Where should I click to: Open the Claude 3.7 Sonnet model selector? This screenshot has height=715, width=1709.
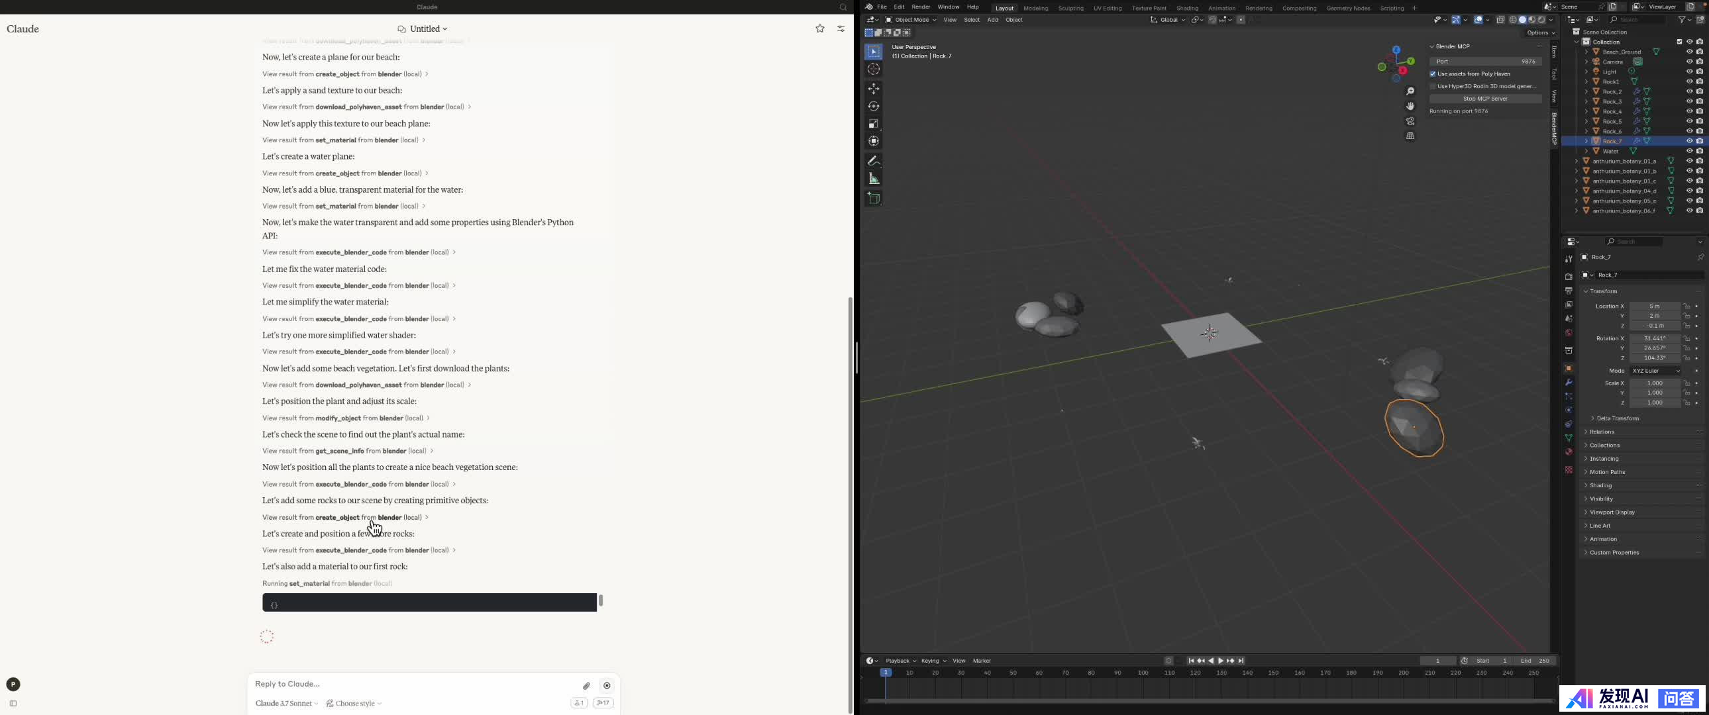287,703
